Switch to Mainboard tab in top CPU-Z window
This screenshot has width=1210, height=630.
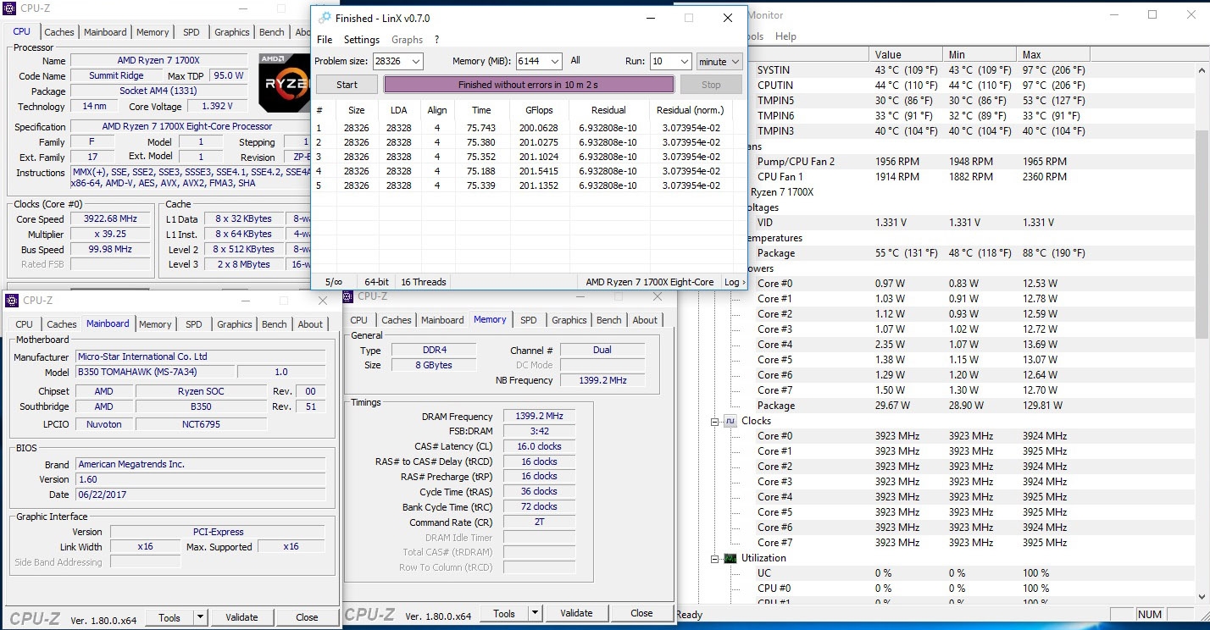click(105, 32)
